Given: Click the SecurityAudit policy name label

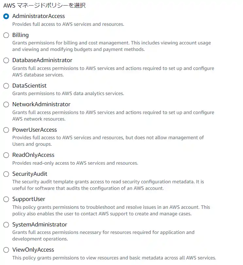Looking at the screenshot, I should [30, 174].
